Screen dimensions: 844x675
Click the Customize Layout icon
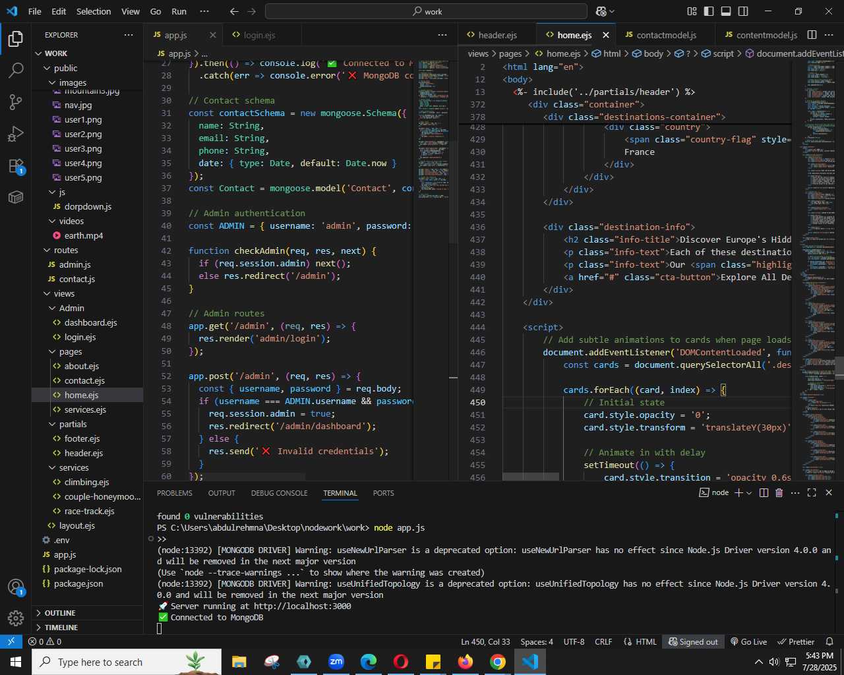(692, 11)
